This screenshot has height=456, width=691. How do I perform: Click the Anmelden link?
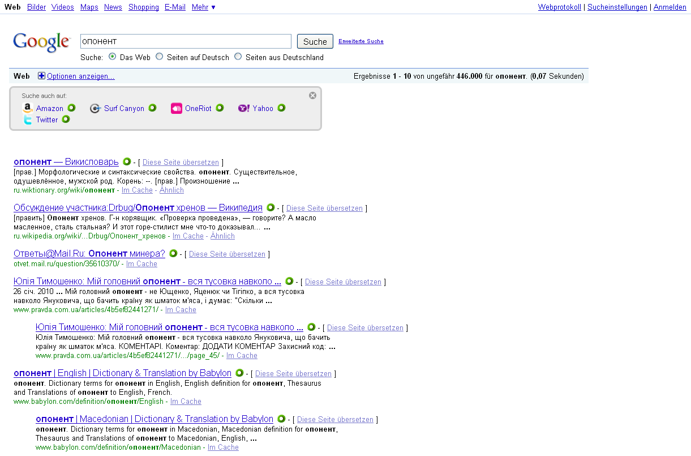[x=670, y=7]
